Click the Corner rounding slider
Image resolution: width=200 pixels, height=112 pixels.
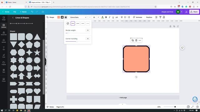point(78,41)
